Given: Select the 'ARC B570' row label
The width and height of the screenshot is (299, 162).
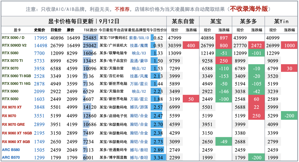Looking at the screenshot, I should 11,157.
